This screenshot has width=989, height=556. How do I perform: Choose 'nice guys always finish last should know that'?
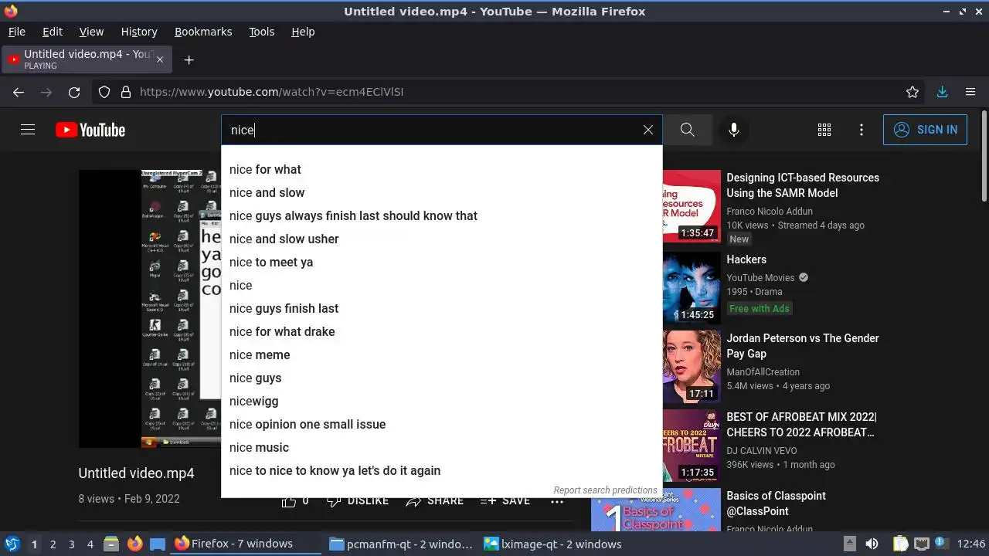click(442, 215)
